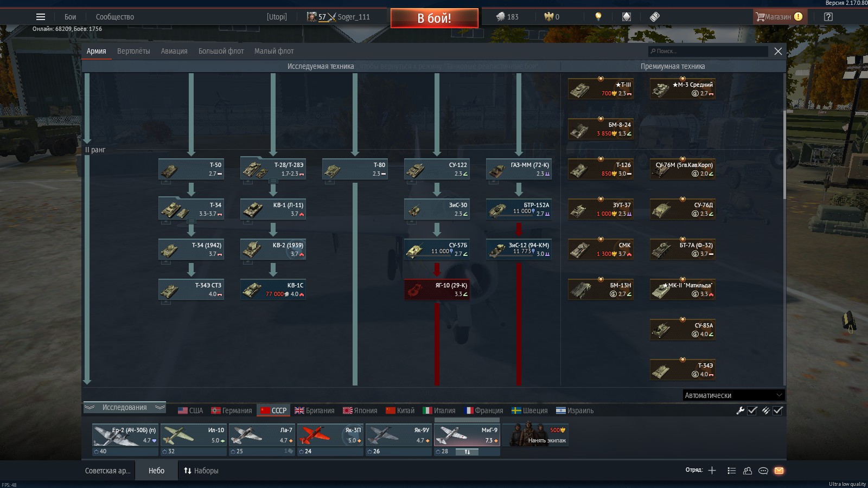868x488 pixels.
Task: Click the Поиск search field
Action: pos(708,51)
